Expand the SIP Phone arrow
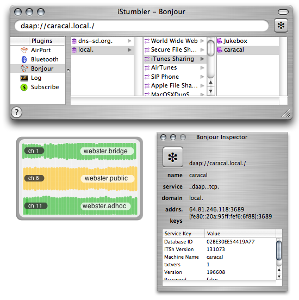This screenshot has width=299, height=300. [202, 77]
